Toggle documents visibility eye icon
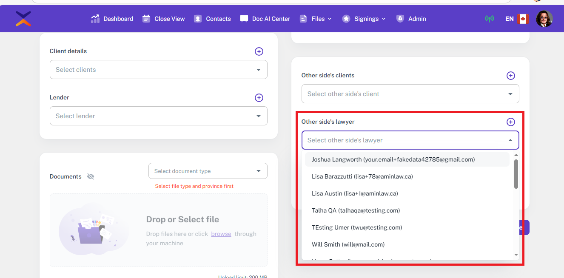Screen dimensions: 564x278 tap(91, 176)
